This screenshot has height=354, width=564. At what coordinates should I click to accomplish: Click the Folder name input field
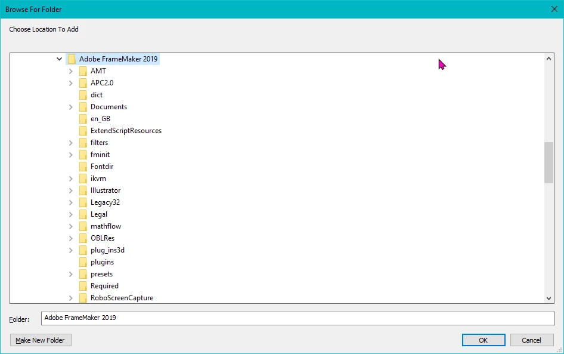[298, 318]
